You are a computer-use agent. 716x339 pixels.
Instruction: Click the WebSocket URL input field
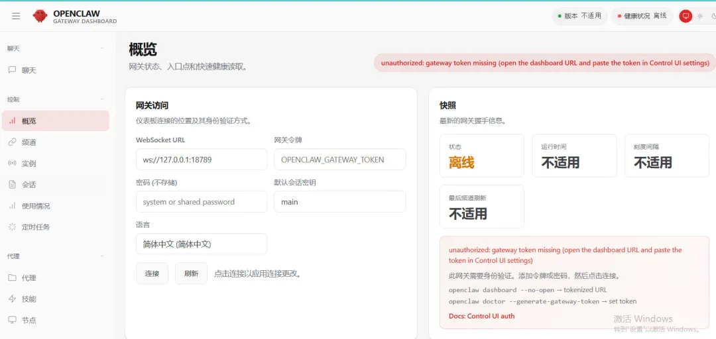coord(202,159)
